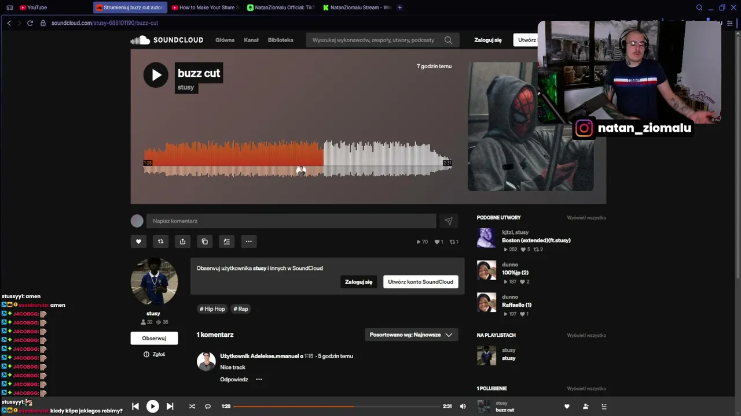
Task: Open the ellipsis menu on the Nice track comment
Action: (259, 380)
